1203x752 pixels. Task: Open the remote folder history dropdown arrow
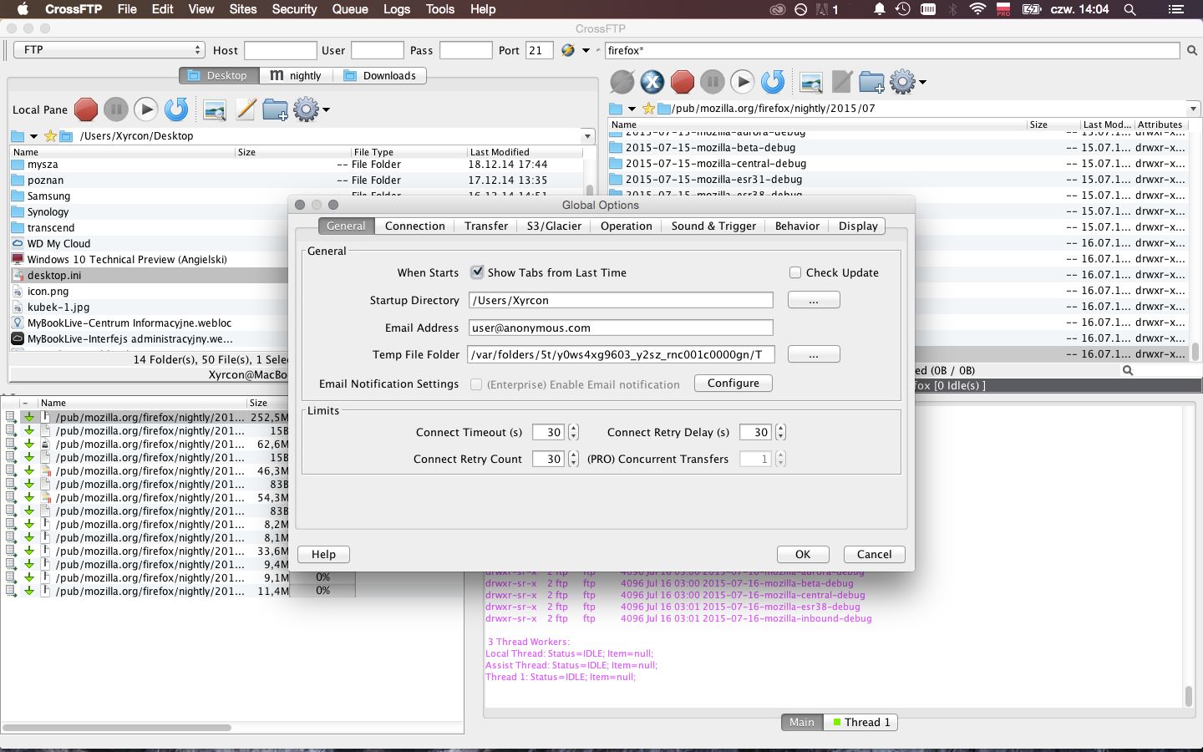(x=632, y=109)
